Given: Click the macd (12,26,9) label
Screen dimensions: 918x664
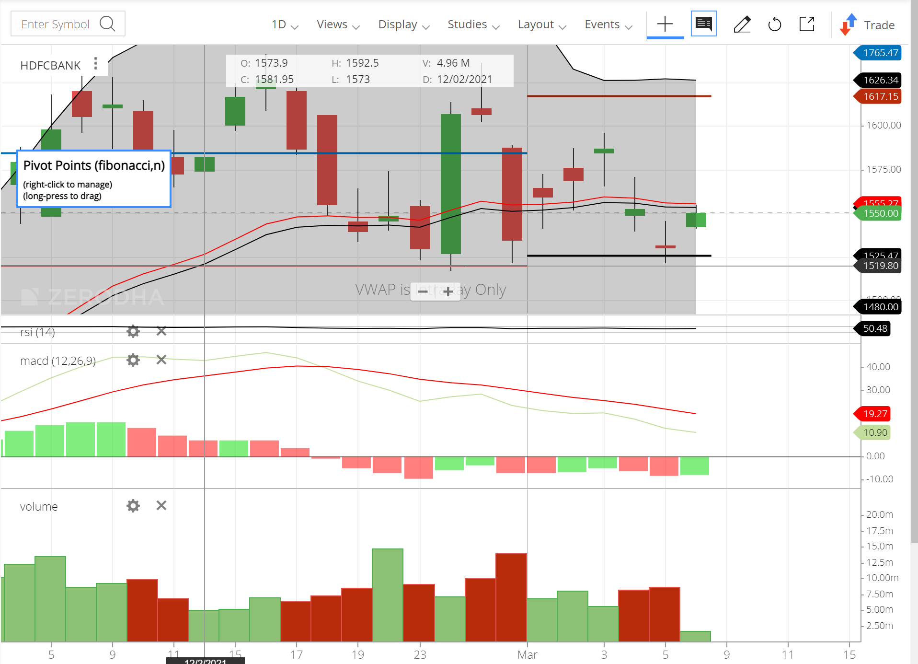Looking at the screenshot, I should pos(58,361).
